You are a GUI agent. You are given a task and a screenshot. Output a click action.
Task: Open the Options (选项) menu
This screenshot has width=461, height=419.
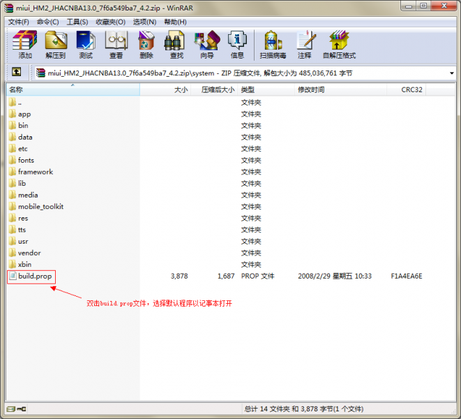(x=144, y=22)
